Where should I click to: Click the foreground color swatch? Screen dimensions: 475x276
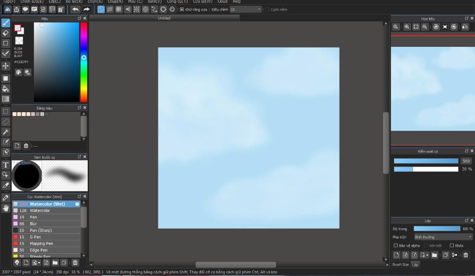(x=18, y=28)
